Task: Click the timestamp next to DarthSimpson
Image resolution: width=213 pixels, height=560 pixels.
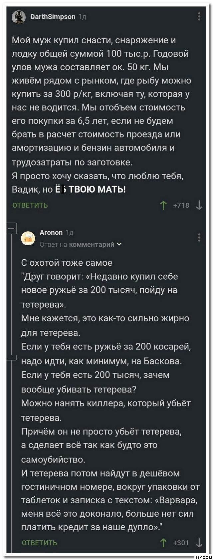Action: pyautogui.click(x=82, y=17)
